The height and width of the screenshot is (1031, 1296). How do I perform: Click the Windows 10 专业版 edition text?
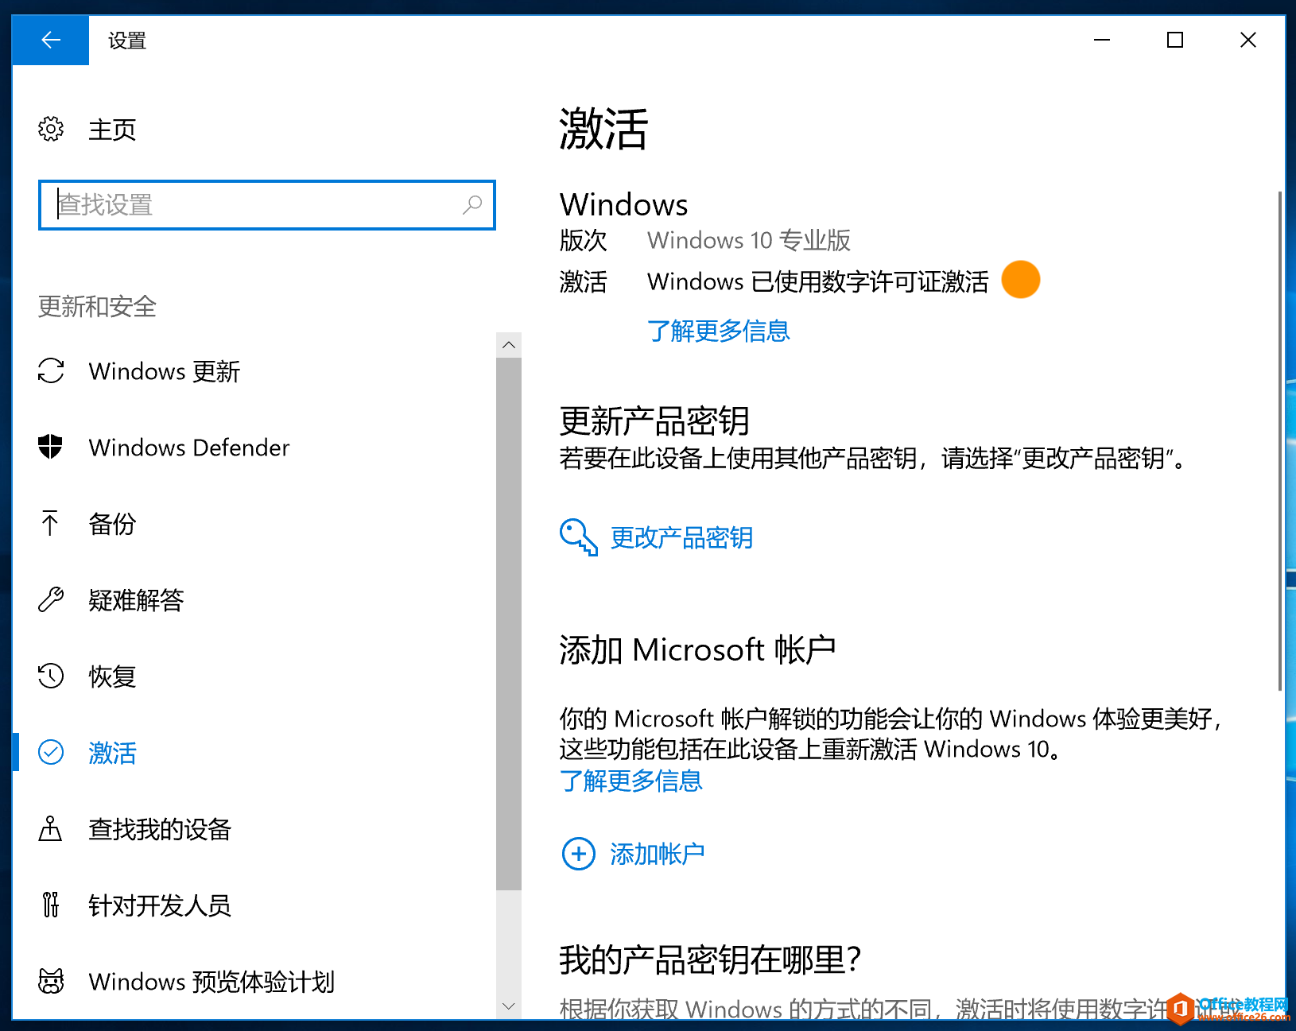(749, 240)
